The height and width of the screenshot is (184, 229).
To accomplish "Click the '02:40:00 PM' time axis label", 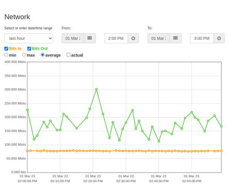I will [159, 181].
